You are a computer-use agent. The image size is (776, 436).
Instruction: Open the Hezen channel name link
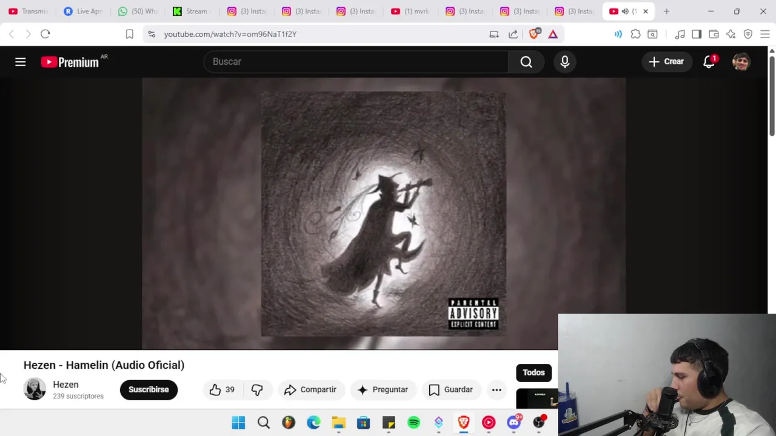pyautogui.click(x=65, y=385)
